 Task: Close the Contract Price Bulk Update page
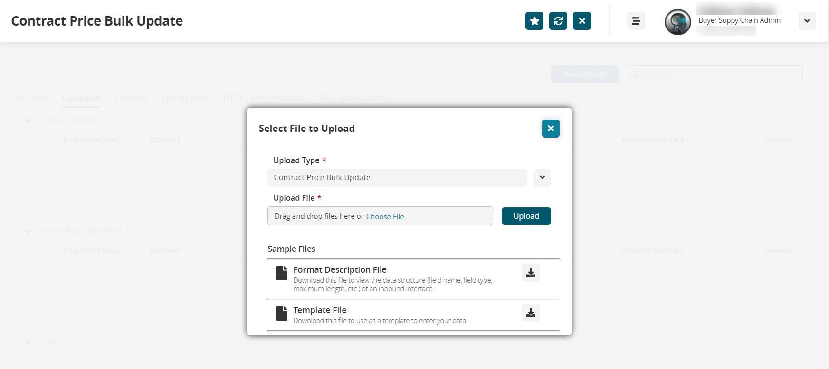pyautogui.click(x=582, y=21)
